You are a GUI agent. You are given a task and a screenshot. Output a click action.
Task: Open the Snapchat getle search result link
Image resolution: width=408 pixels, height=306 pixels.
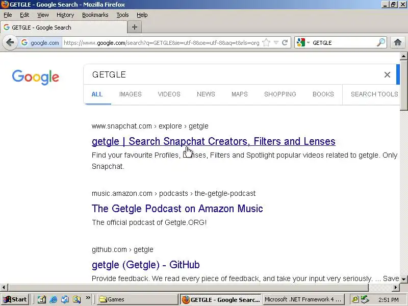click(214, 141)
